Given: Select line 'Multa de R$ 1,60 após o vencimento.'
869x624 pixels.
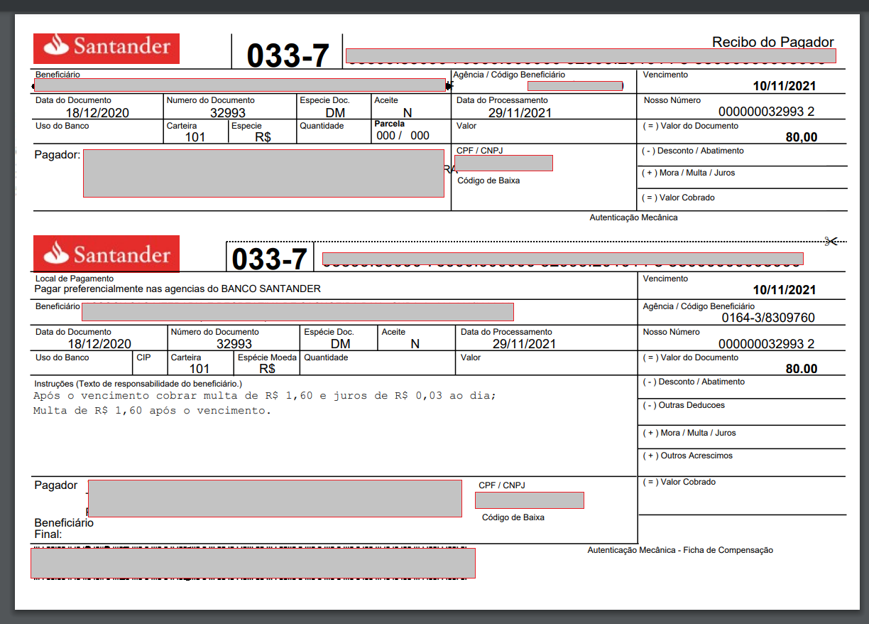Looking at the screenshot, I should [152, 411].
